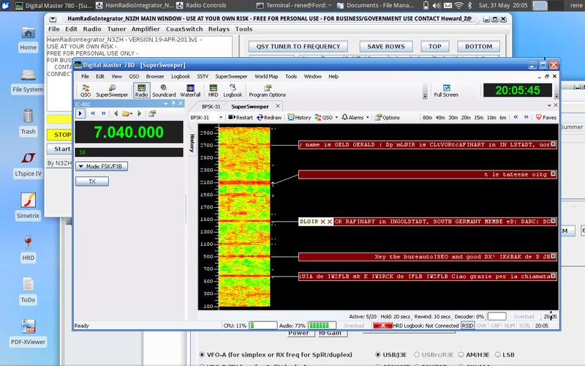Open the SuperSweeper menu
The image size is (585, 366).
click(x=231, y=76)
